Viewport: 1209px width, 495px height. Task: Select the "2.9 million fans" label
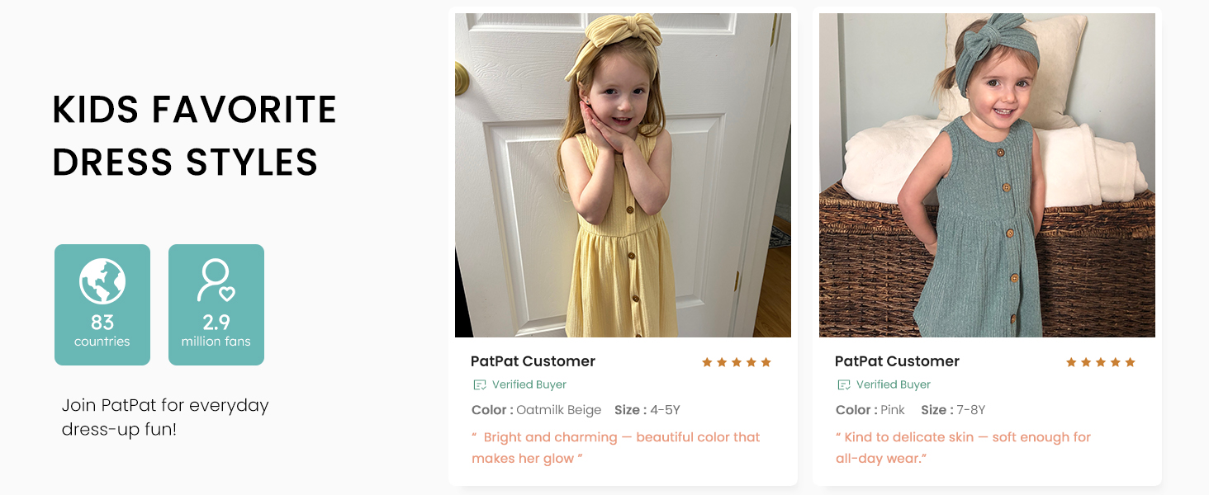216,331
